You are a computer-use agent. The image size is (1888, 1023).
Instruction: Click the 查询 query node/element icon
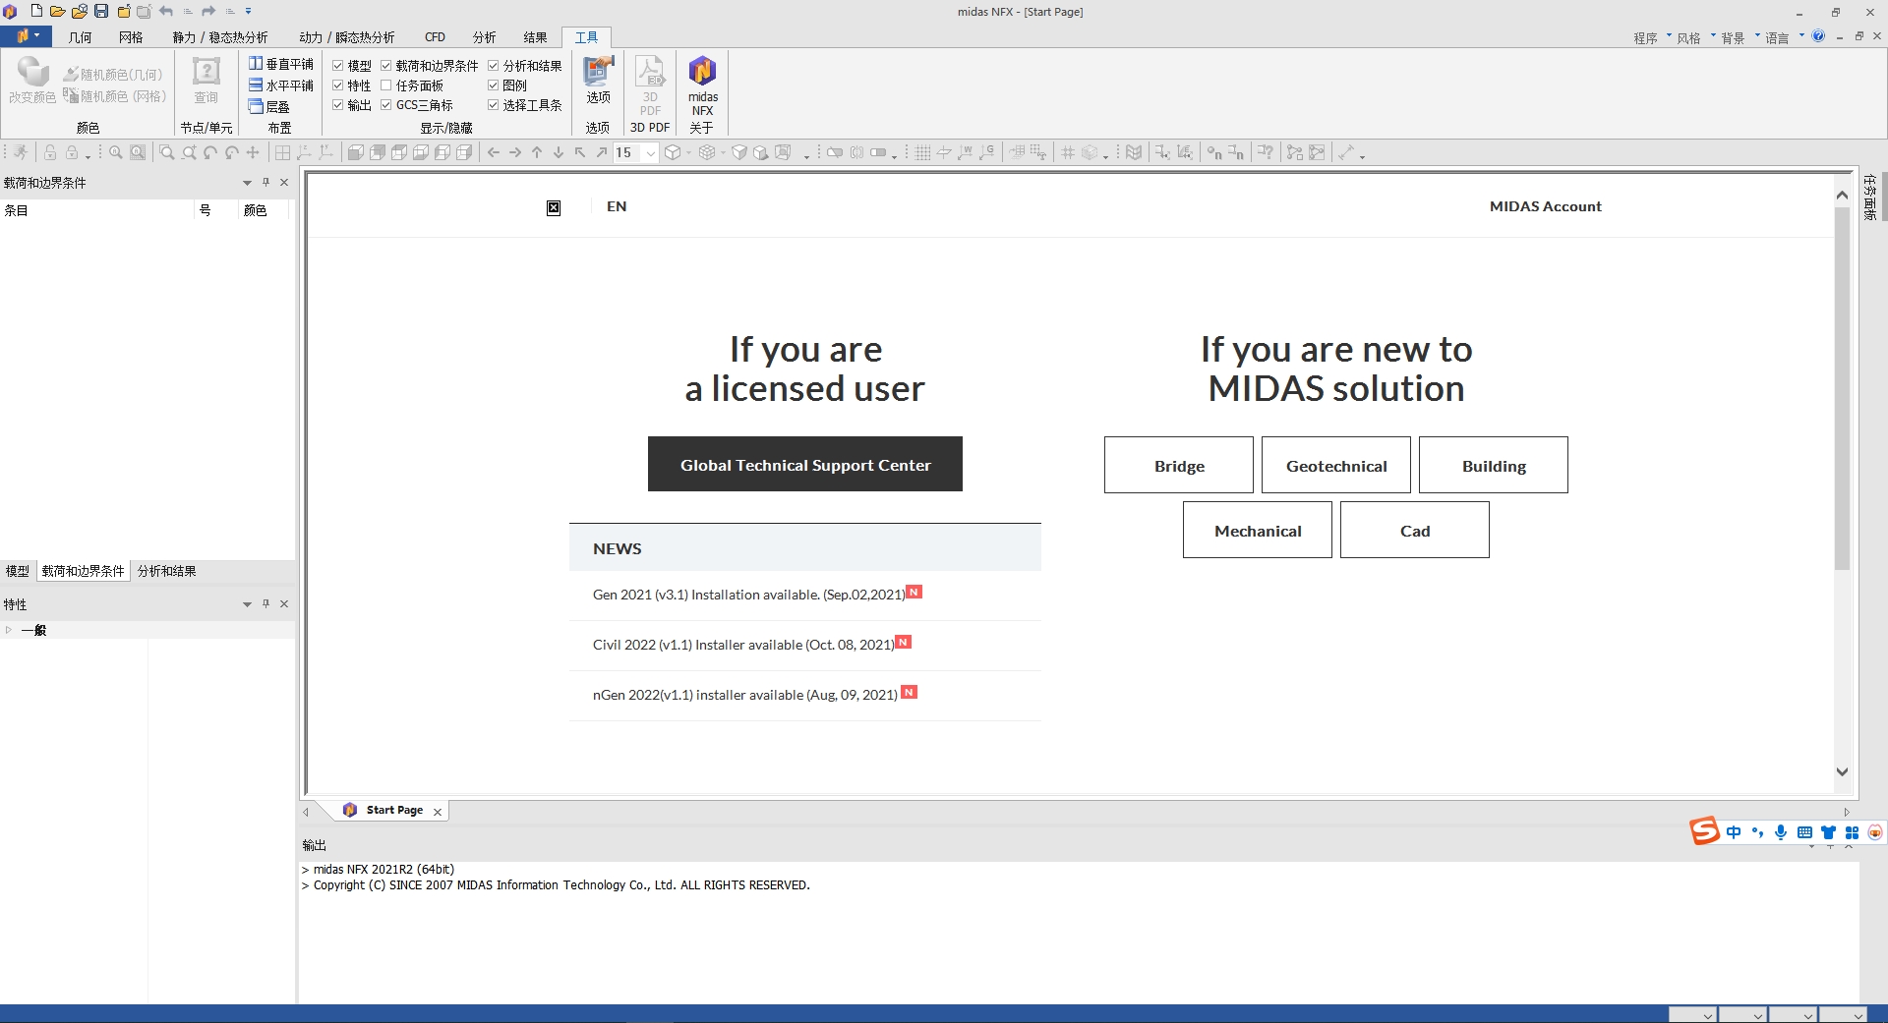pos(206,80)
